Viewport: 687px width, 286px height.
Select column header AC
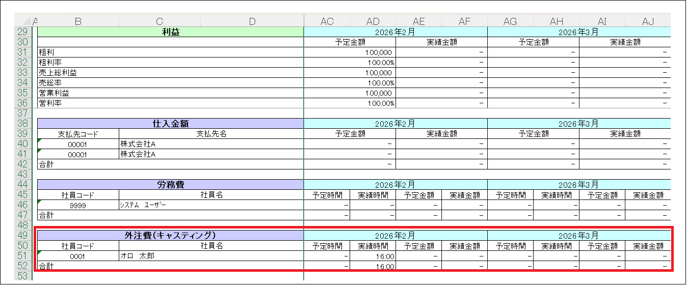coord(327,21)
